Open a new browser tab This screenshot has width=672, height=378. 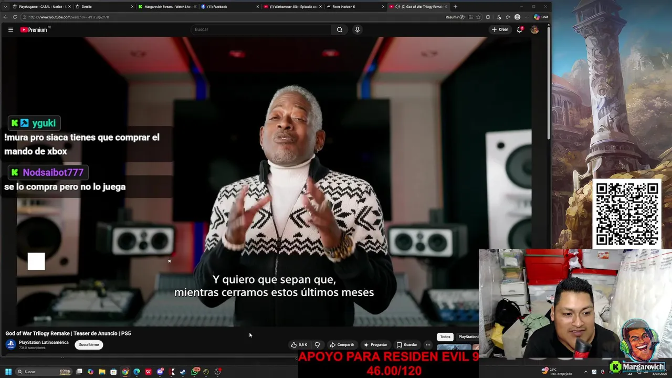click(x=455, y=6)
